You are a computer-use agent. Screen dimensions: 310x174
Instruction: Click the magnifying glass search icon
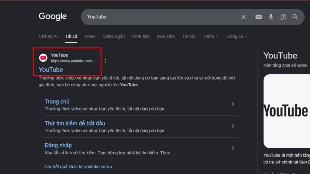coord(295,17)
